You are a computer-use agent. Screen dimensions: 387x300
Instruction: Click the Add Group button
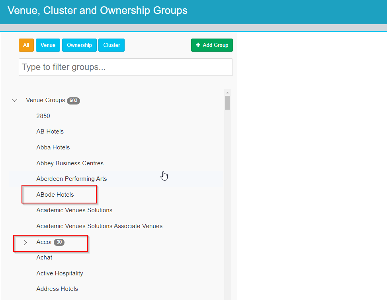point(212,45)
